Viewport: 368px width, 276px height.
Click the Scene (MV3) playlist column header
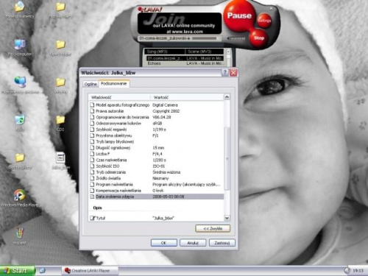[205, 52]
